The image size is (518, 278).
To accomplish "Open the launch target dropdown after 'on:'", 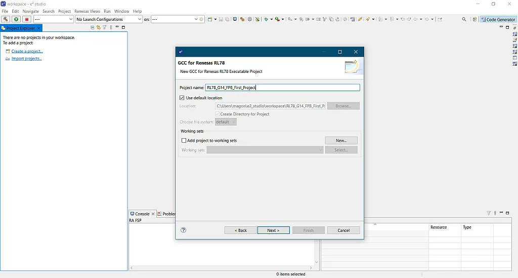I will click(175, 19).
